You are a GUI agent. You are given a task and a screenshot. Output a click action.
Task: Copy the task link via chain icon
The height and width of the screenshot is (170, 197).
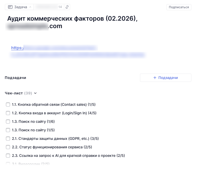coord(67,7)
